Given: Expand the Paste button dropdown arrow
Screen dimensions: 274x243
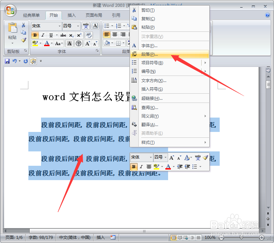Looking at the screenshot, I should coord(12,43).
